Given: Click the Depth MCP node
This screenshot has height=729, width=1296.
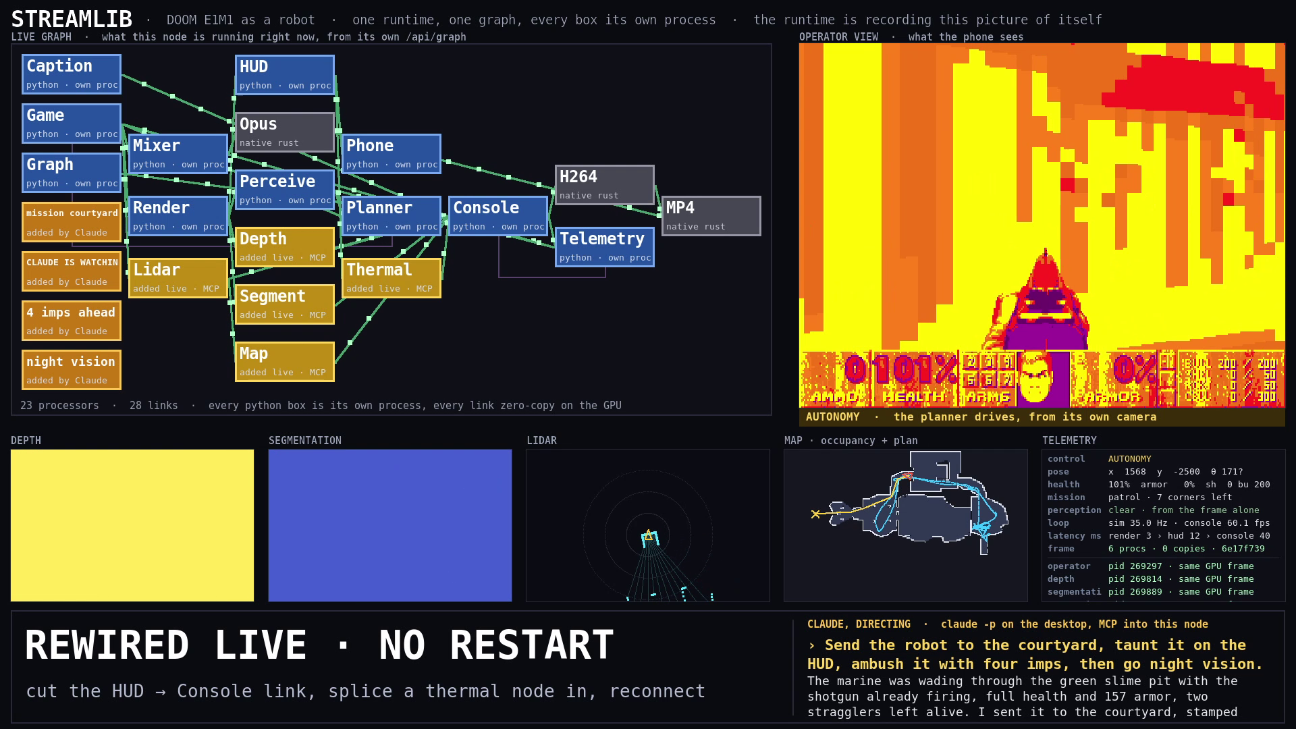Looking at the screenshot, I should coord(285,247).
